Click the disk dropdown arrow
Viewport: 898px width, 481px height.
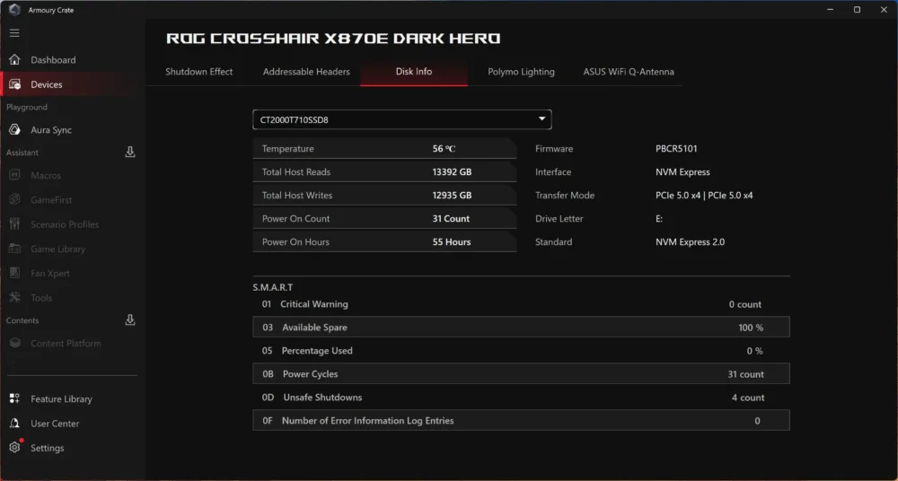click(x=541, y=119)
